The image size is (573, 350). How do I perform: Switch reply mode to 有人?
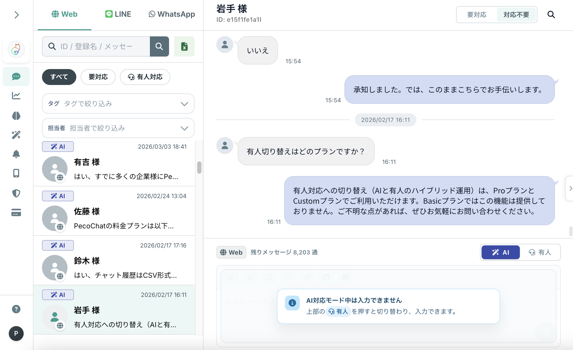[540, 252]
